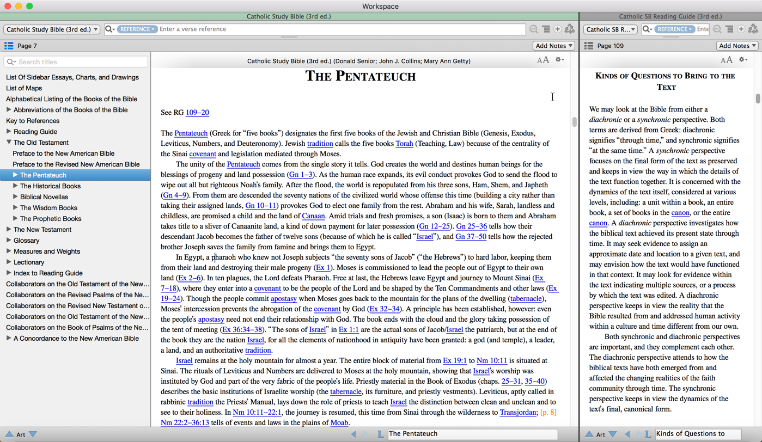Click the down arrow right of Art in Study Bible pane

33,434
